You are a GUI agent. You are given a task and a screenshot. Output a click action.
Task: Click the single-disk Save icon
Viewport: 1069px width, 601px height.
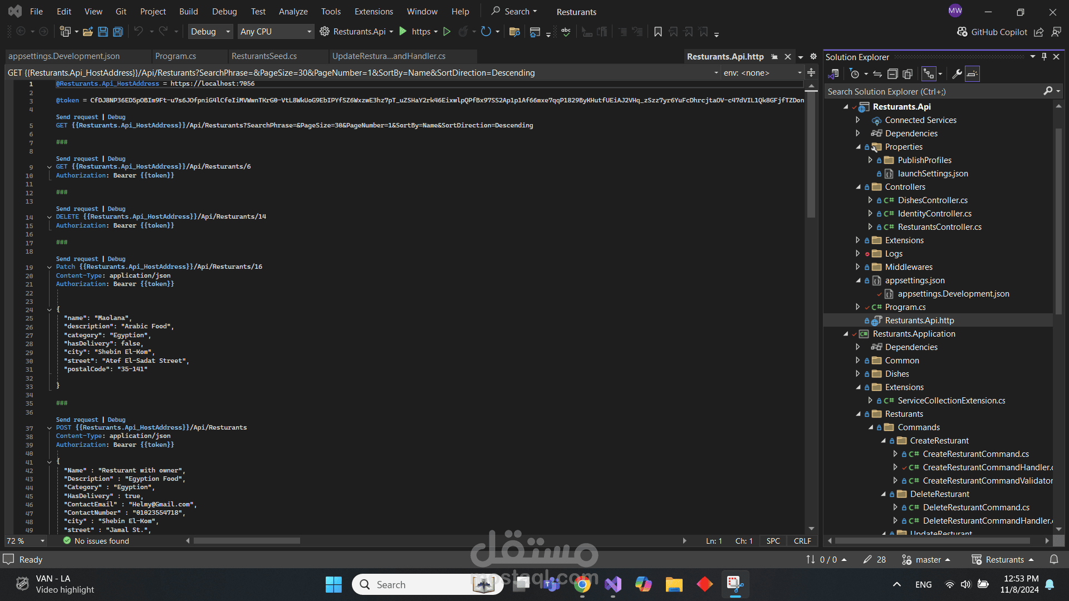click(x=103, y=32)
